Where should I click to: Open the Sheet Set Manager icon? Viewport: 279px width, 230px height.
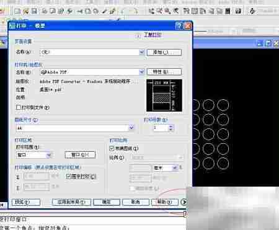pos(211,11)
